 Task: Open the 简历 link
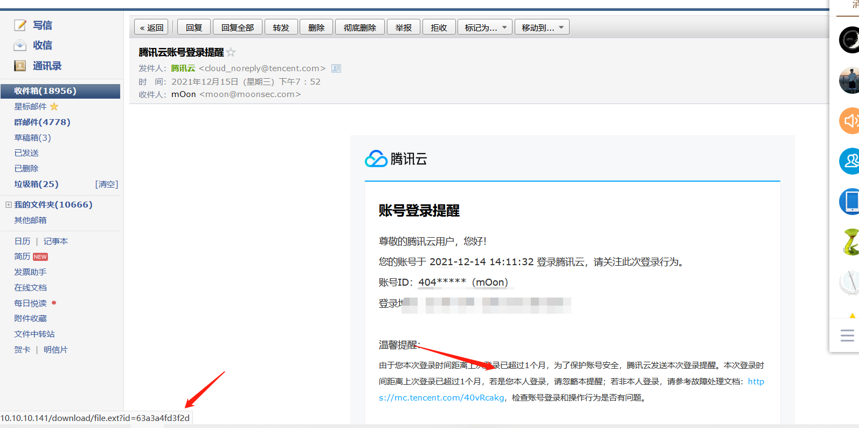tap(23, 257)
